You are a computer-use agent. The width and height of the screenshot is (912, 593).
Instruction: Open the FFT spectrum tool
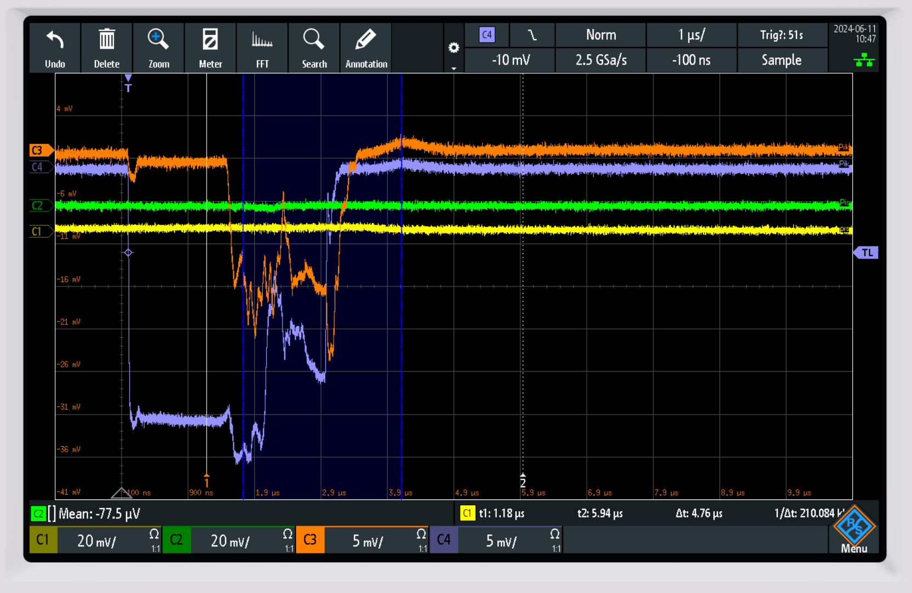[x=262, y=41]
